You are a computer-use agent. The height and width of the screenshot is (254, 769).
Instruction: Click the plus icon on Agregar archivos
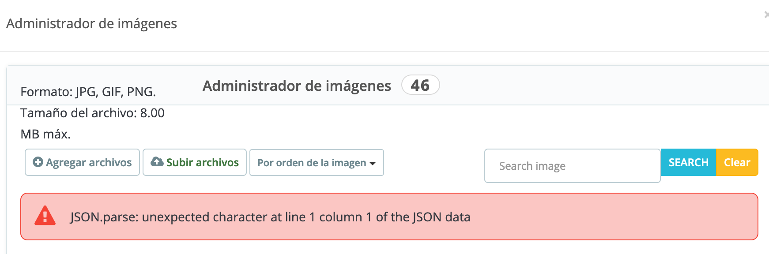pos(38,162)
